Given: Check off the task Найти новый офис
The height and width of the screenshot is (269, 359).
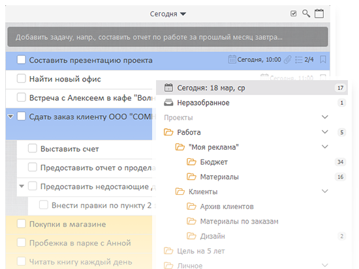Looking at the screenshot, I should 22,78.
